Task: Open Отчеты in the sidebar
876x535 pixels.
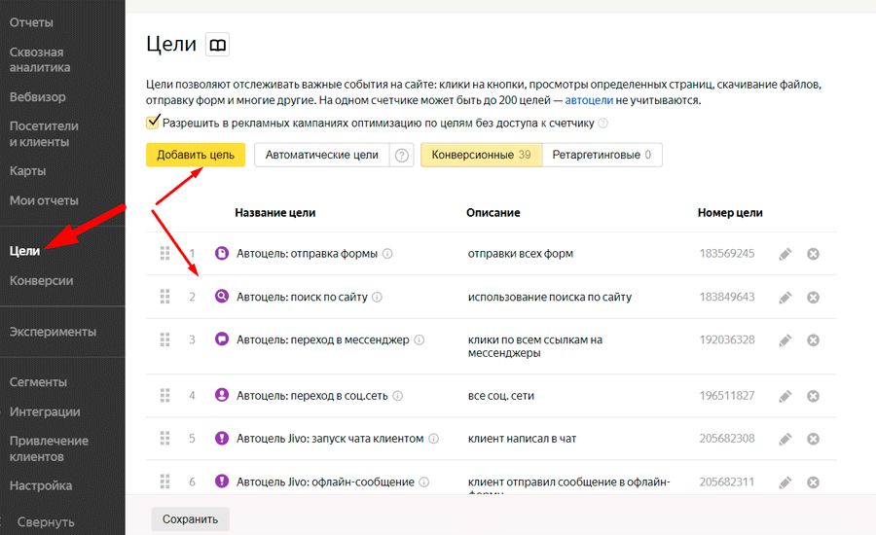Action: click(31, 23)
